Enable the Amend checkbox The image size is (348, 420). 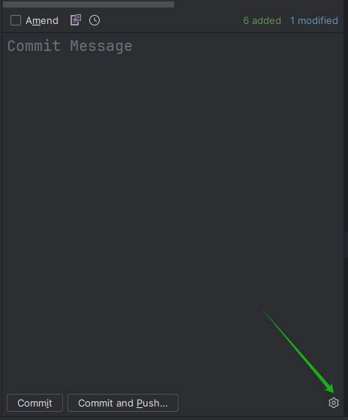16,20
